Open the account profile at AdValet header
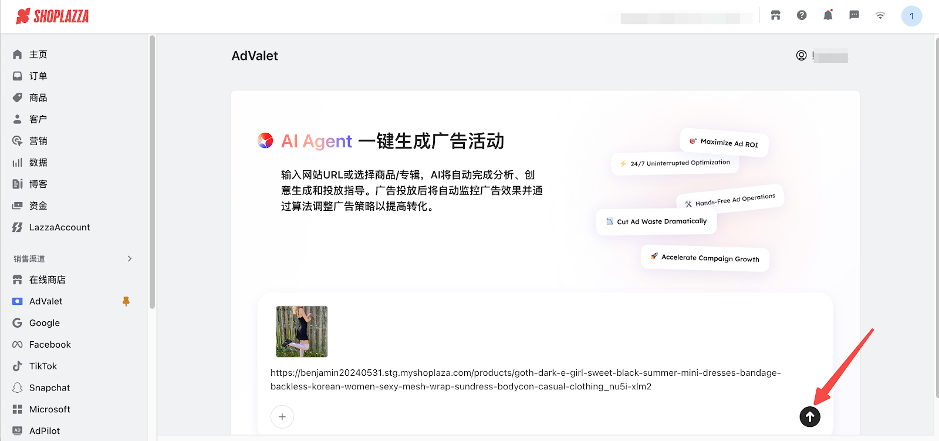The width and height of the screenshot is (939, 441). coord(801,56)
